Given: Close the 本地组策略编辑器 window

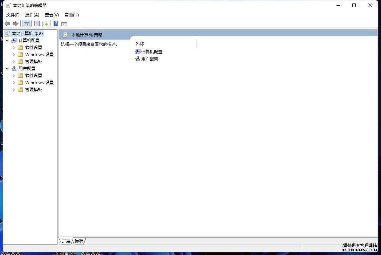Looking at the screenshot, I should click(x=370, y=5).
